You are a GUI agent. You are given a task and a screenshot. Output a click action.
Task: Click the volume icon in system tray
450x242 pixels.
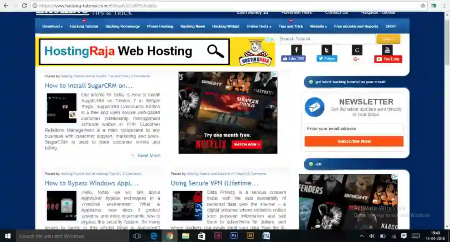pos(372,236)
